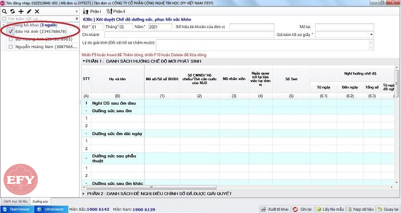Click the Dưỡng sức sau ốm row
The image size is (401, 213).
click(238, 111)
